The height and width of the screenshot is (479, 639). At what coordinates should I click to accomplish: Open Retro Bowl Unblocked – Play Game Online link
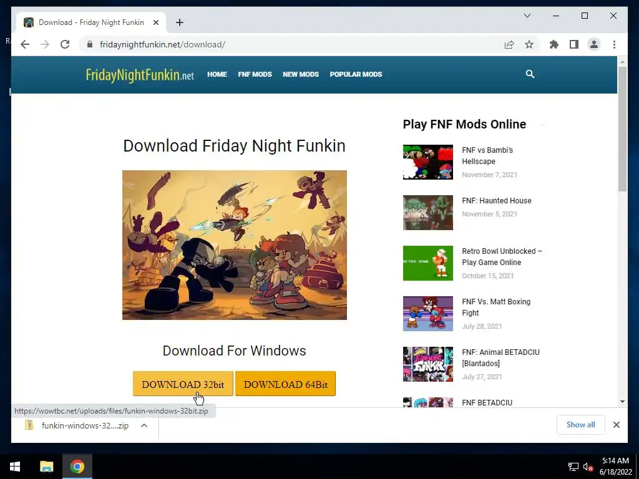[x=502, y=256]
